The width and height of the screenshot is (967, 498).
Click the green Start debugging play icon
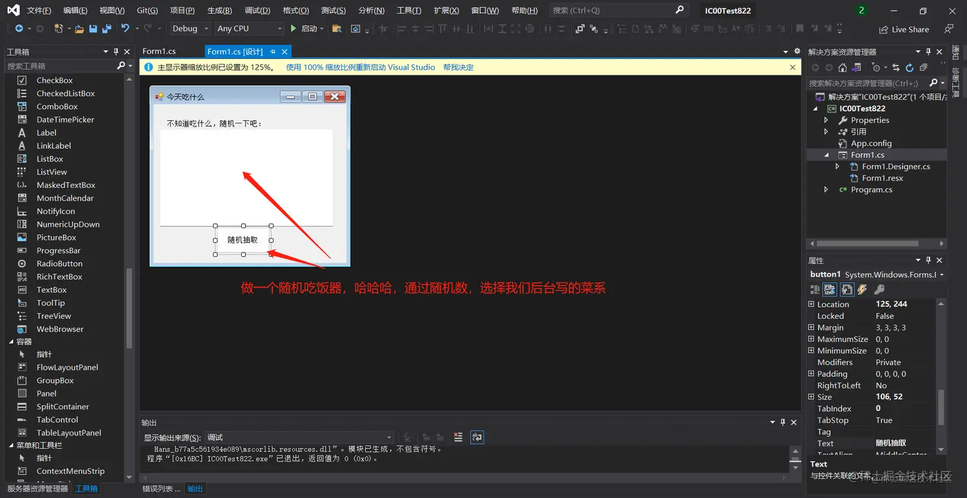tap(294, 28)
